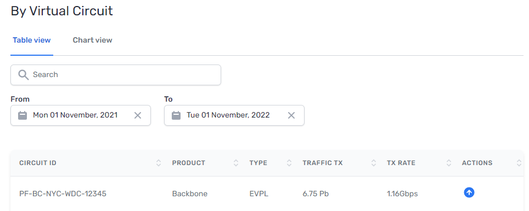Image resolution: width=529 pixels, height=211 pixels.
Task: Sort table by Product column arrows
Action: pyautogui.click(x=236, y=163)
